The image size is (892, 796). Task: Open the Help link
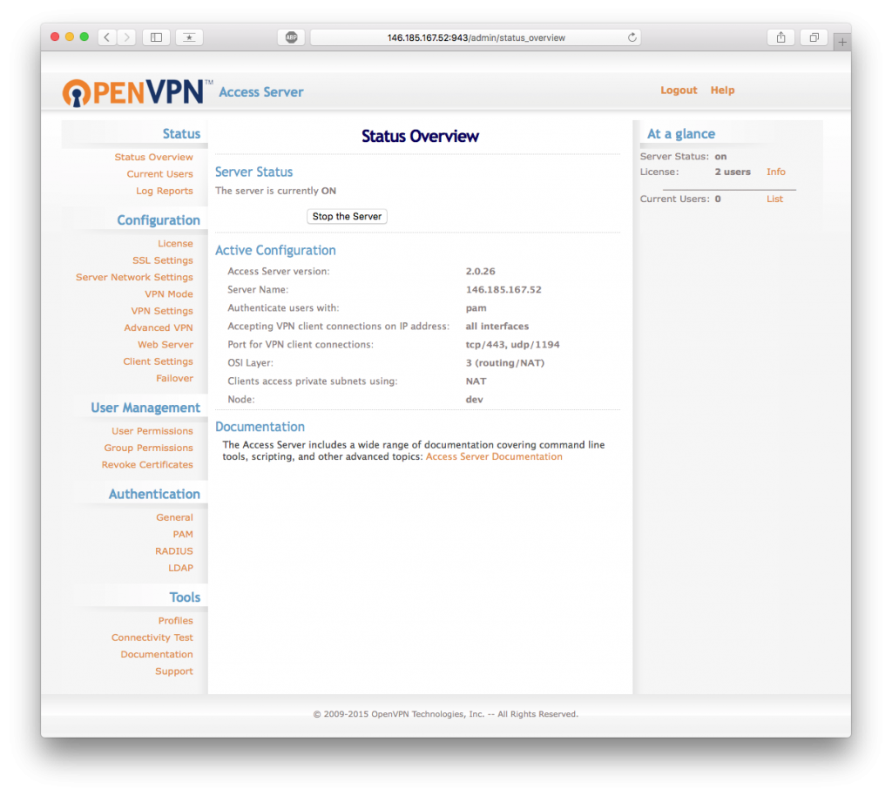click(722, 91)
